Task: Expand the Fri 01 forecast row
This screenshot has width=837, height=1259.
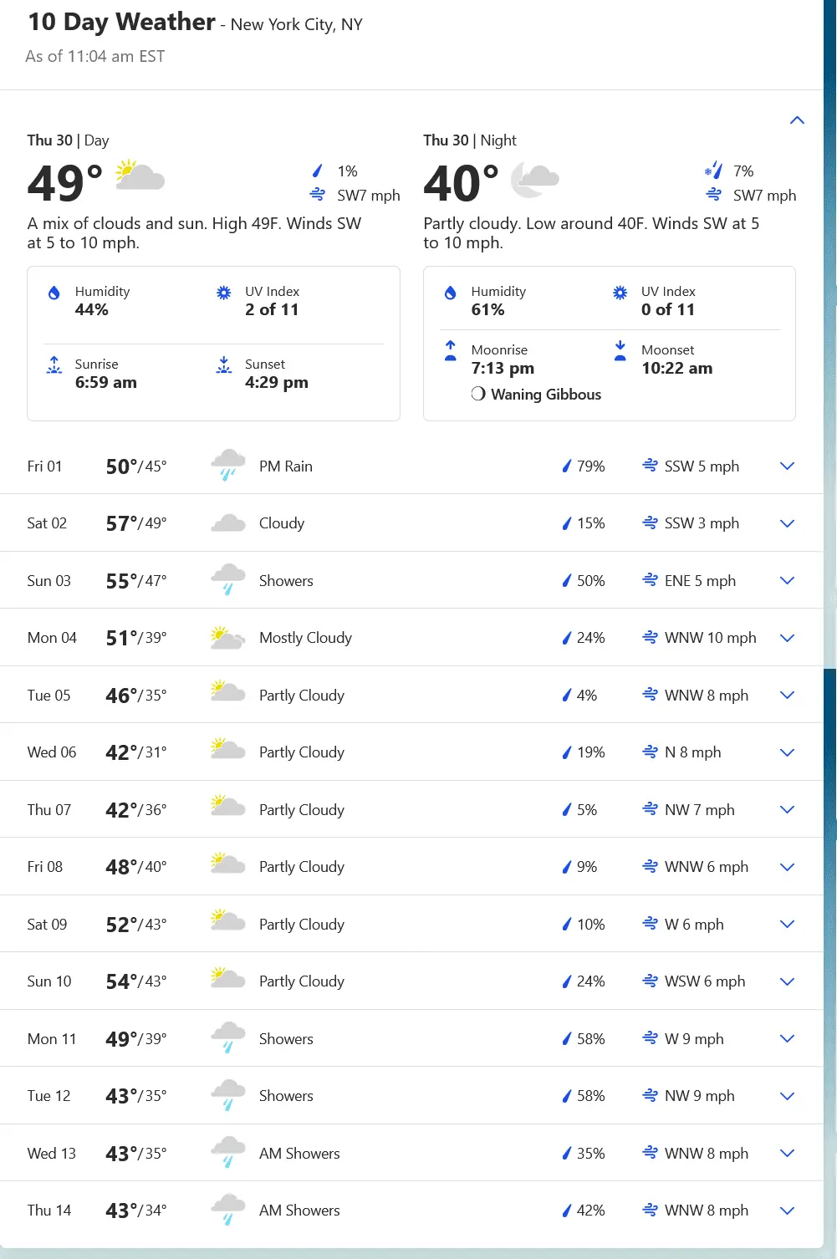Action: click(787, 466)
